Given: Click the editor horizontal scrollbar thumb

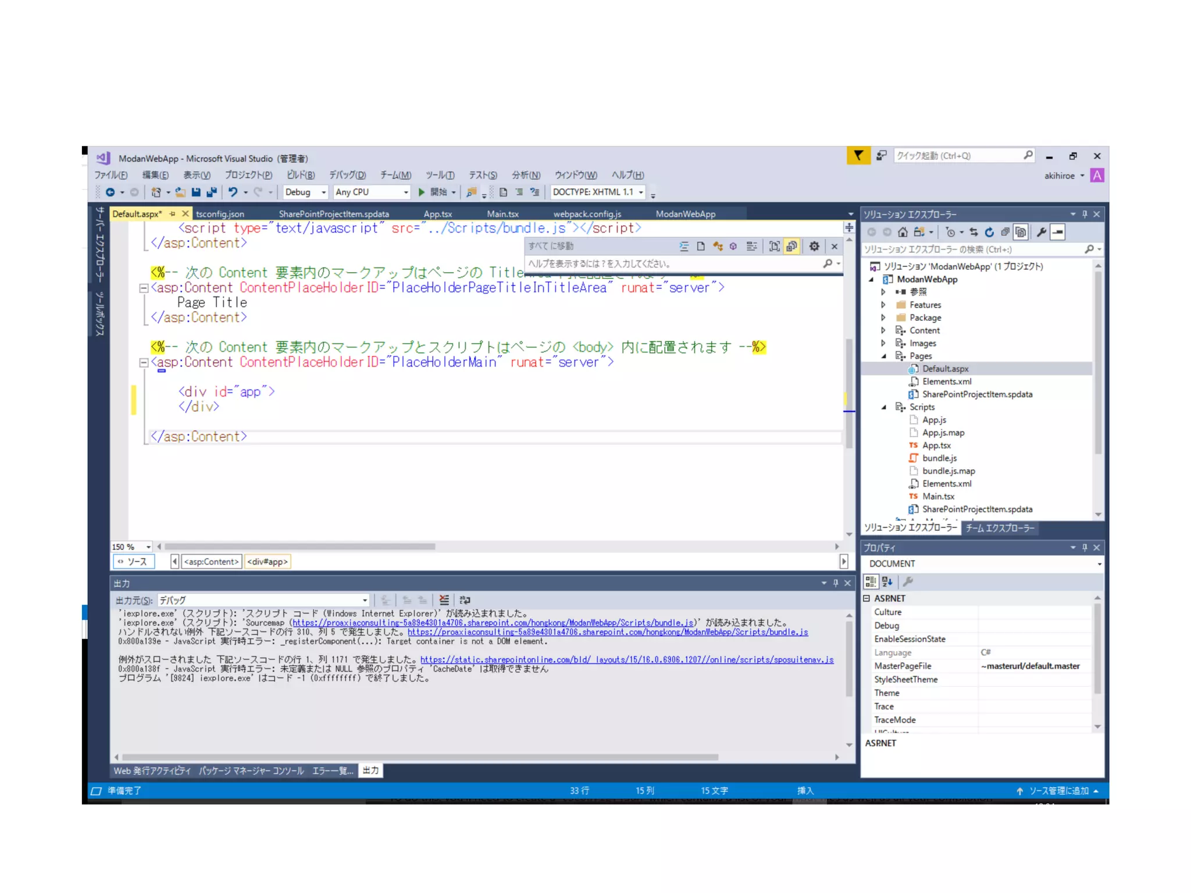Looking at the screenshot, I should [299, 547].
